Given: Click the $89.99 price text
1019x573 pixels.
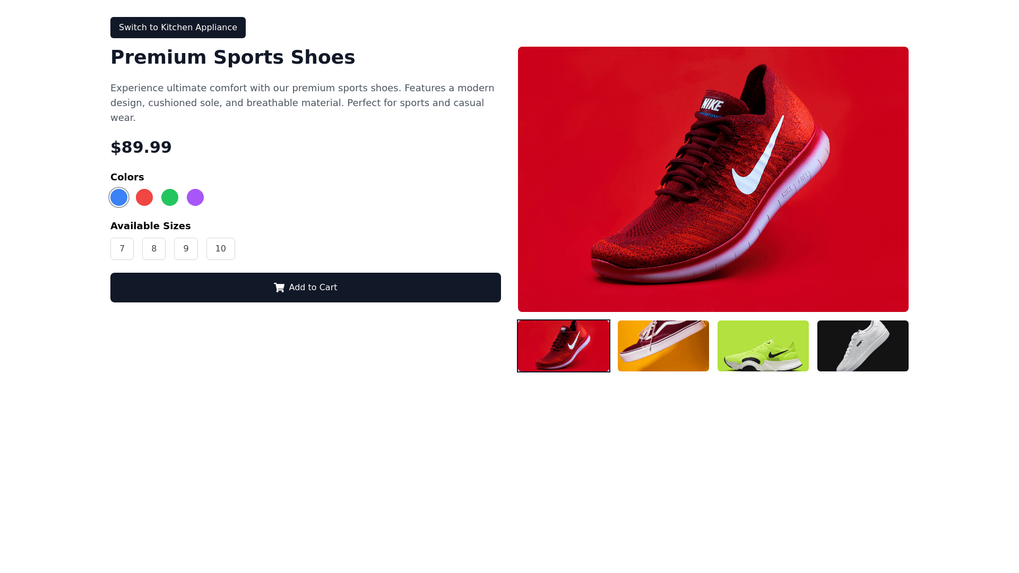Looking at the screenshot, I should [141, 147].
